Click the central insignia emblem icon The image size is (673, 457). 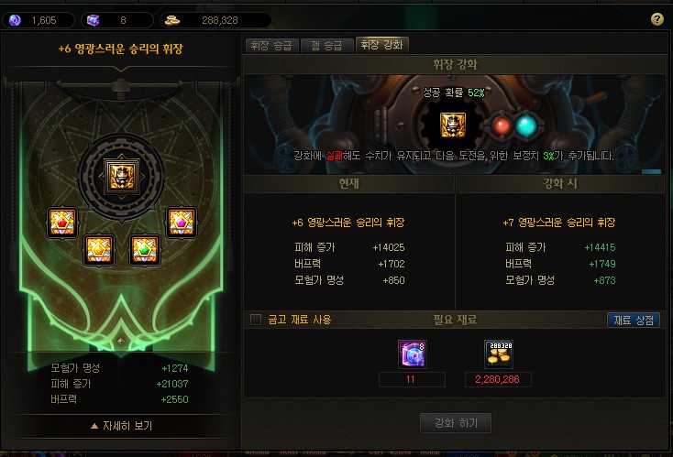click(x=121, y=177)
